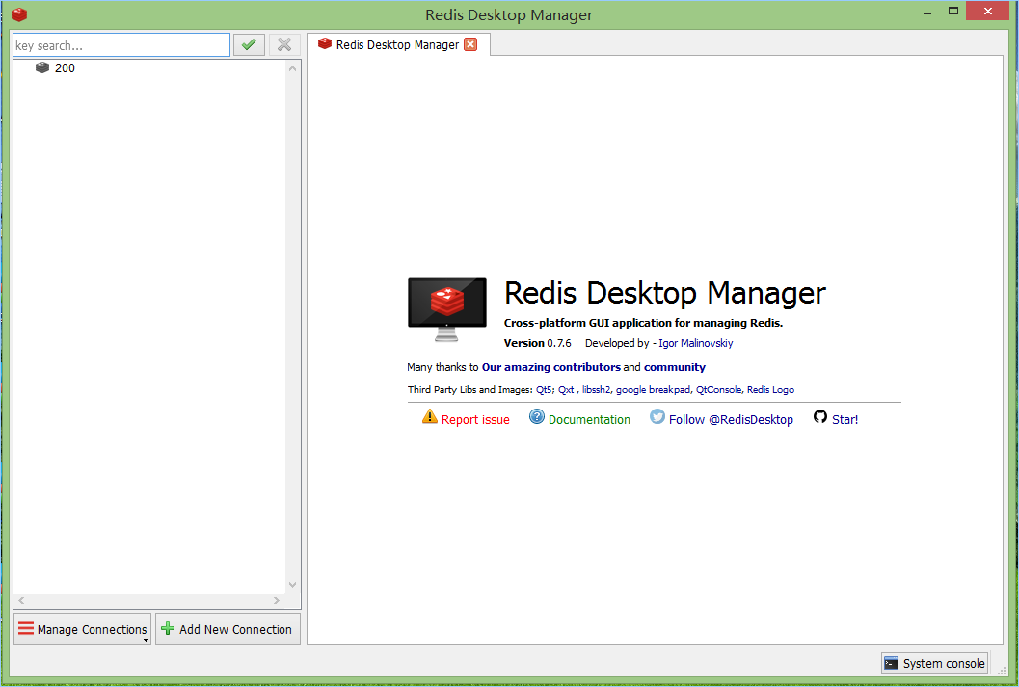Focus the key search input field

coord(121,45)
